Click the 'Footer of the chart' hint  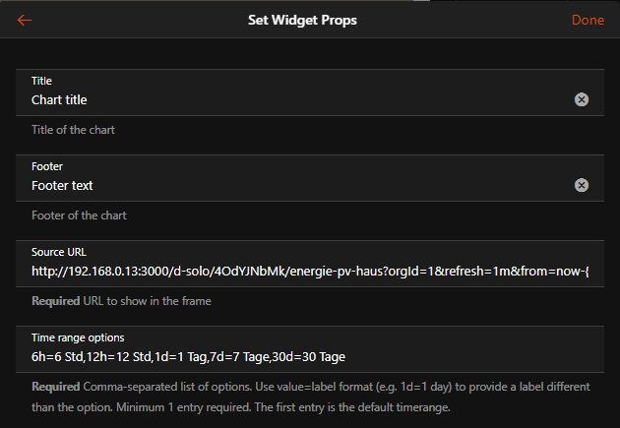click(x=79, y=215)
